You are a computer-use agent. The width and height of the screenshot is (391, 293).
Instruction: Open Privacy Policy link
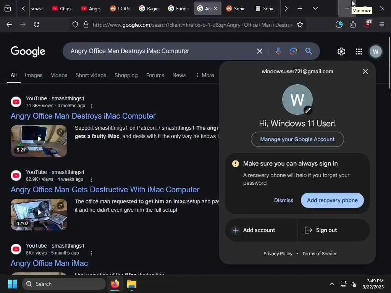pos(278,254)
